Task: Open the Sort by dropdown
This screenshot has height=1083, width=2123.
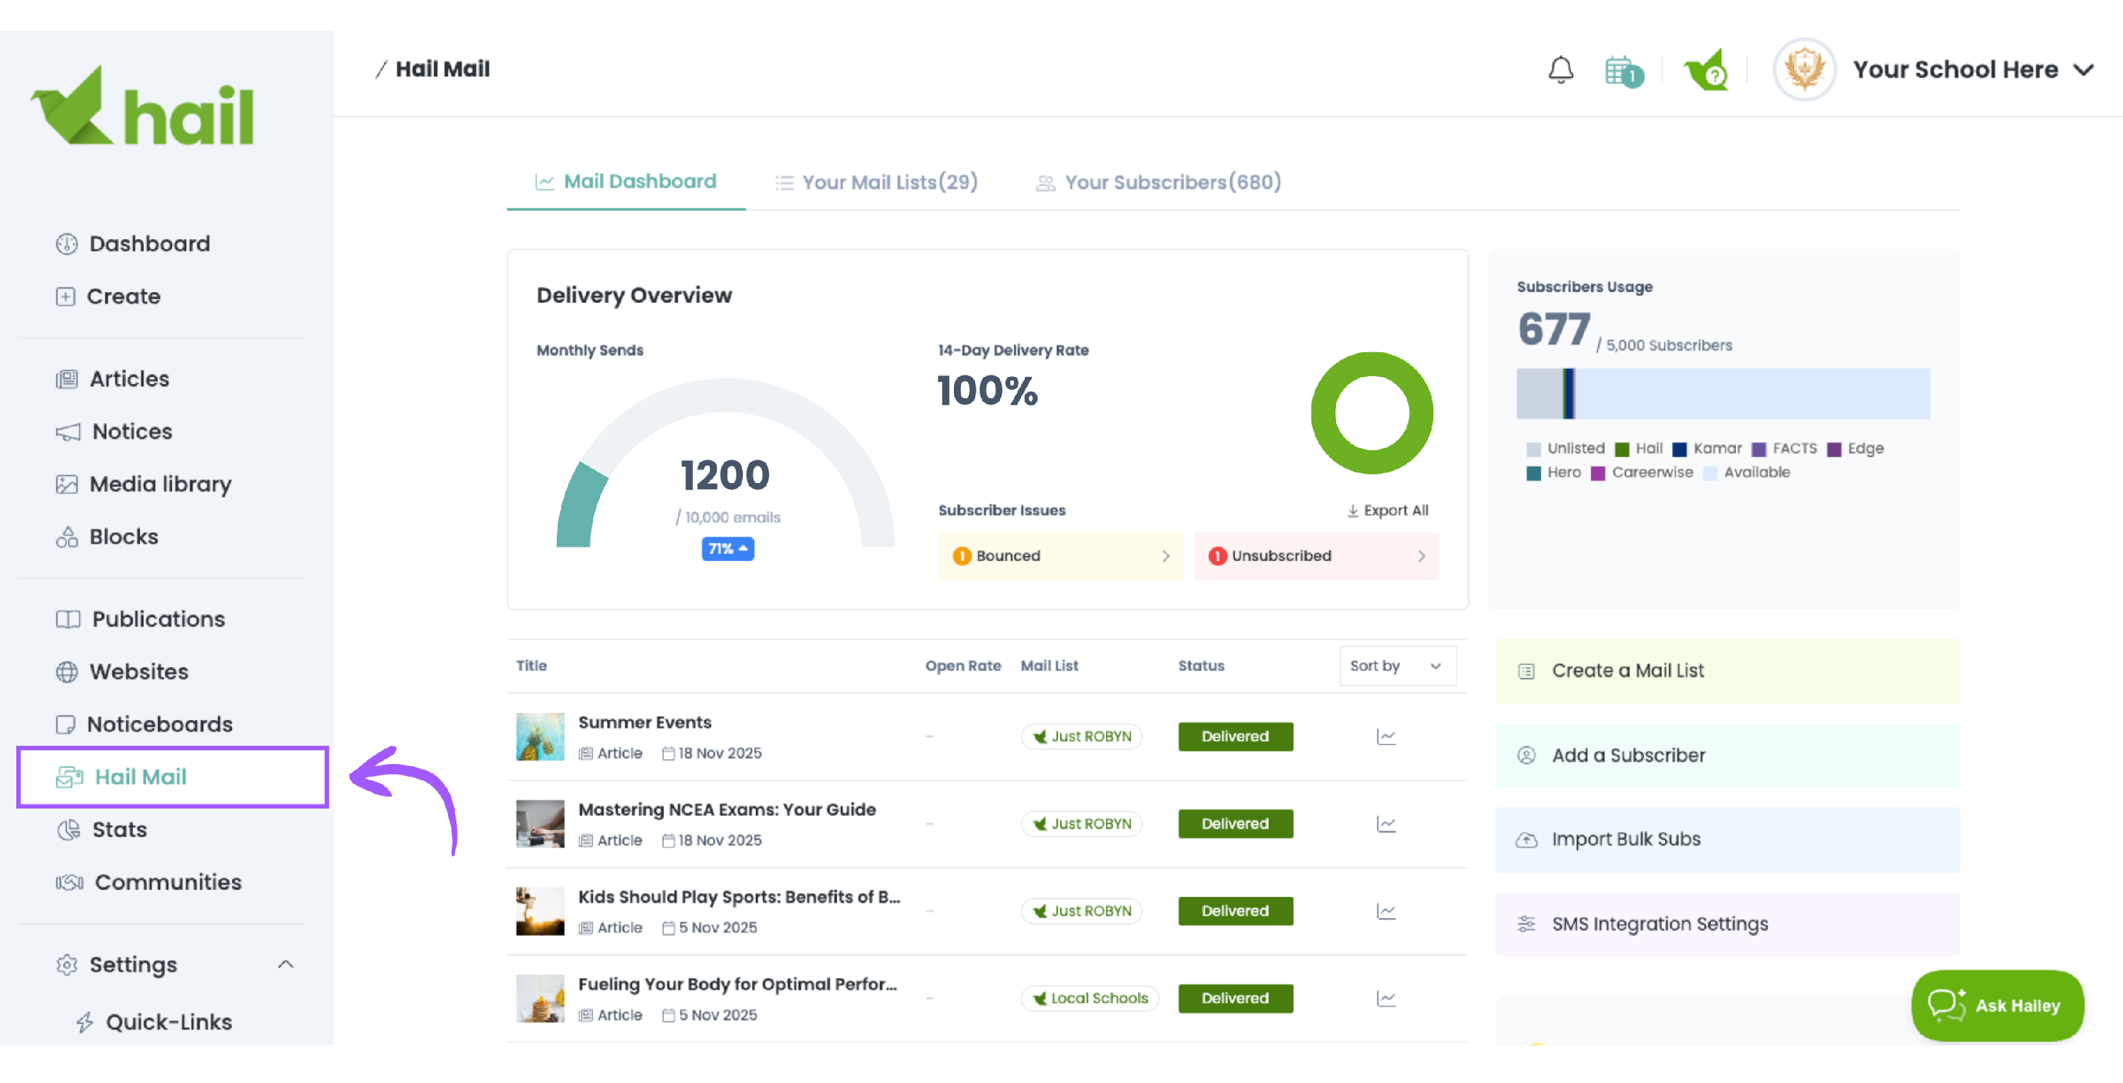Action: point(1397,666)
